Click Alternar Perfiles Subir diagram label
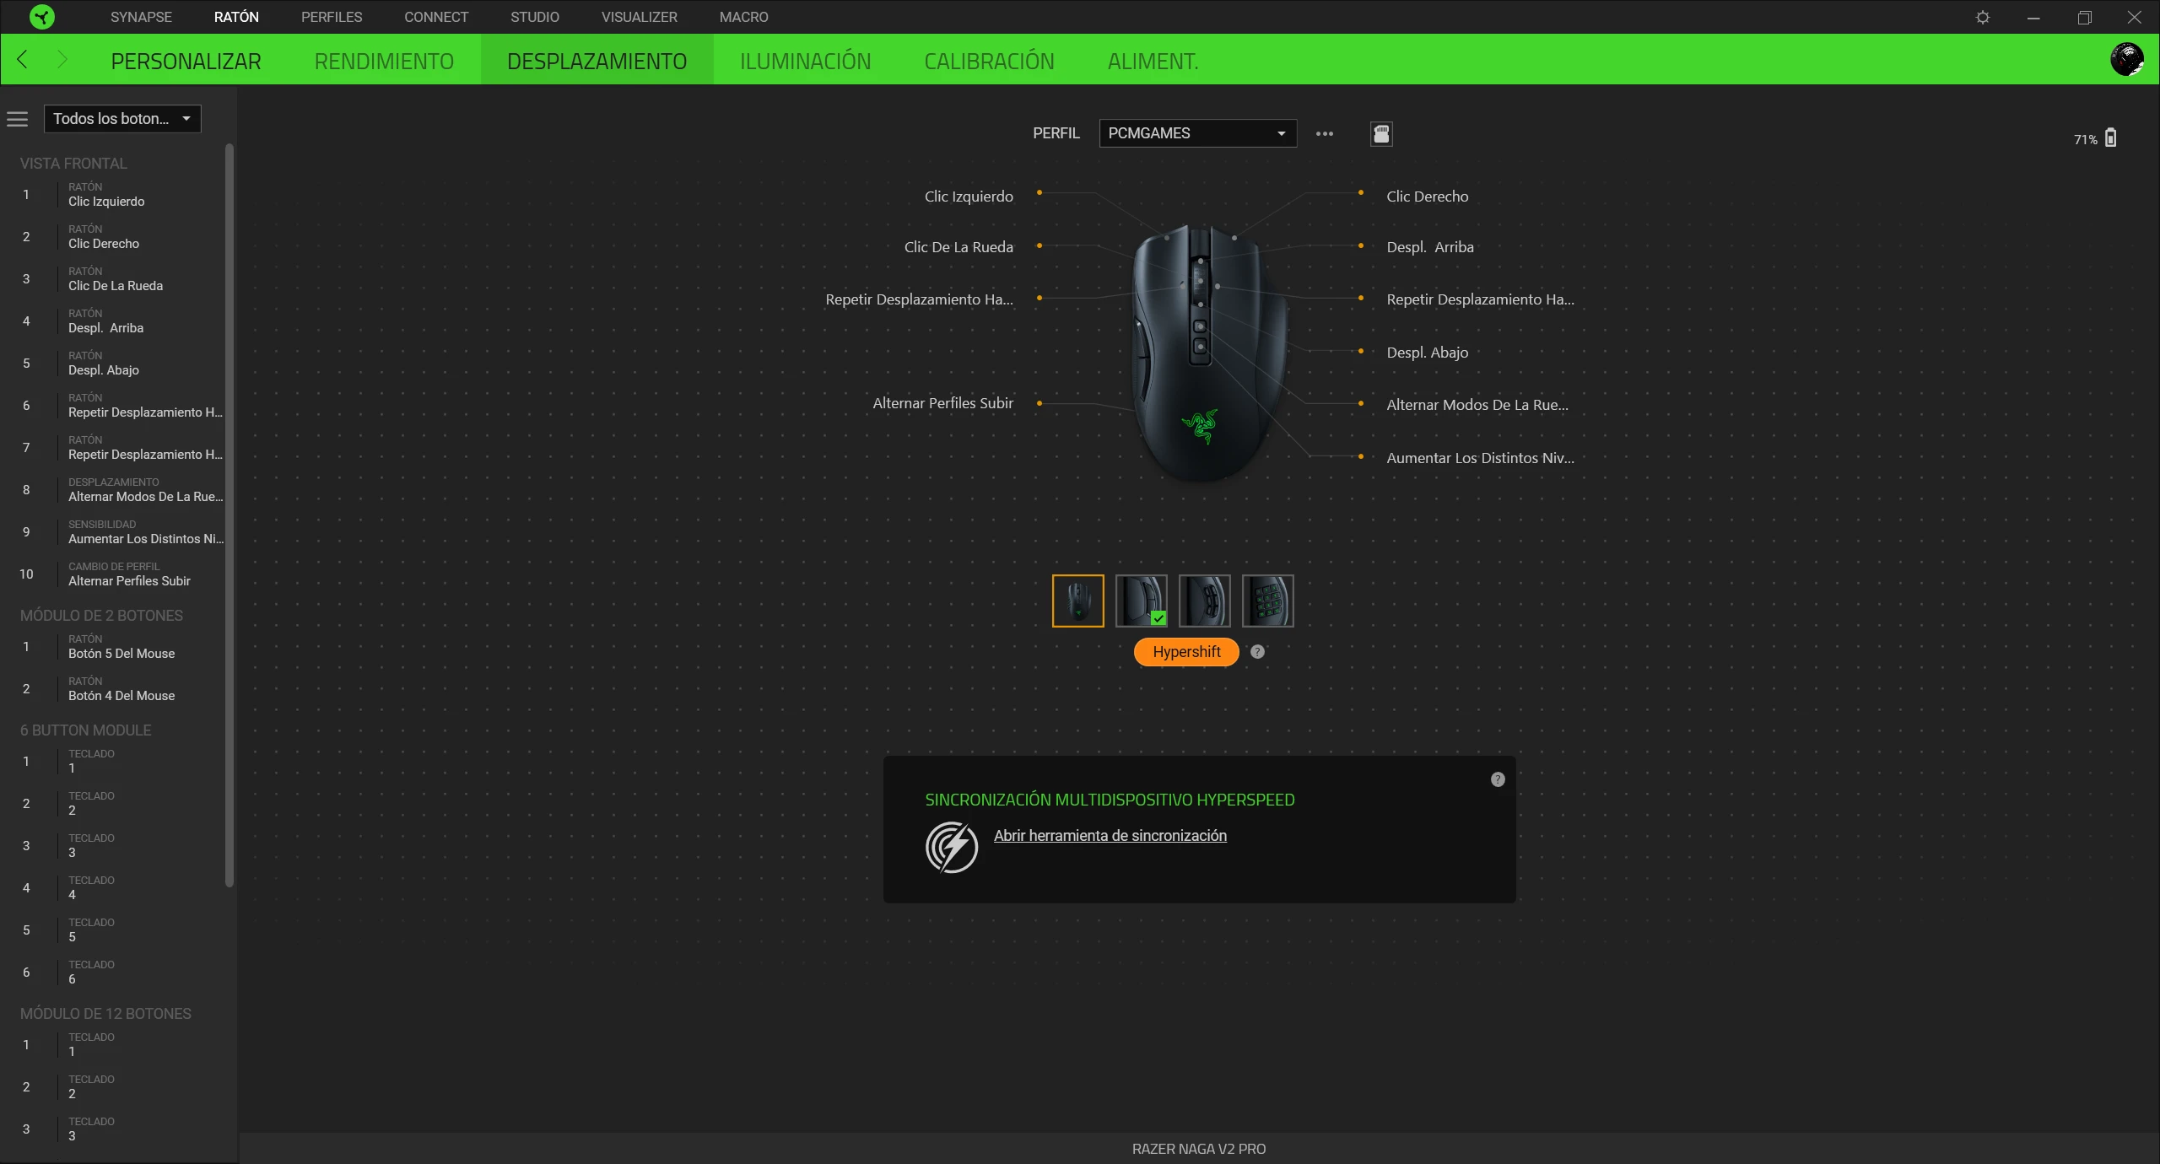 (942, 403)
